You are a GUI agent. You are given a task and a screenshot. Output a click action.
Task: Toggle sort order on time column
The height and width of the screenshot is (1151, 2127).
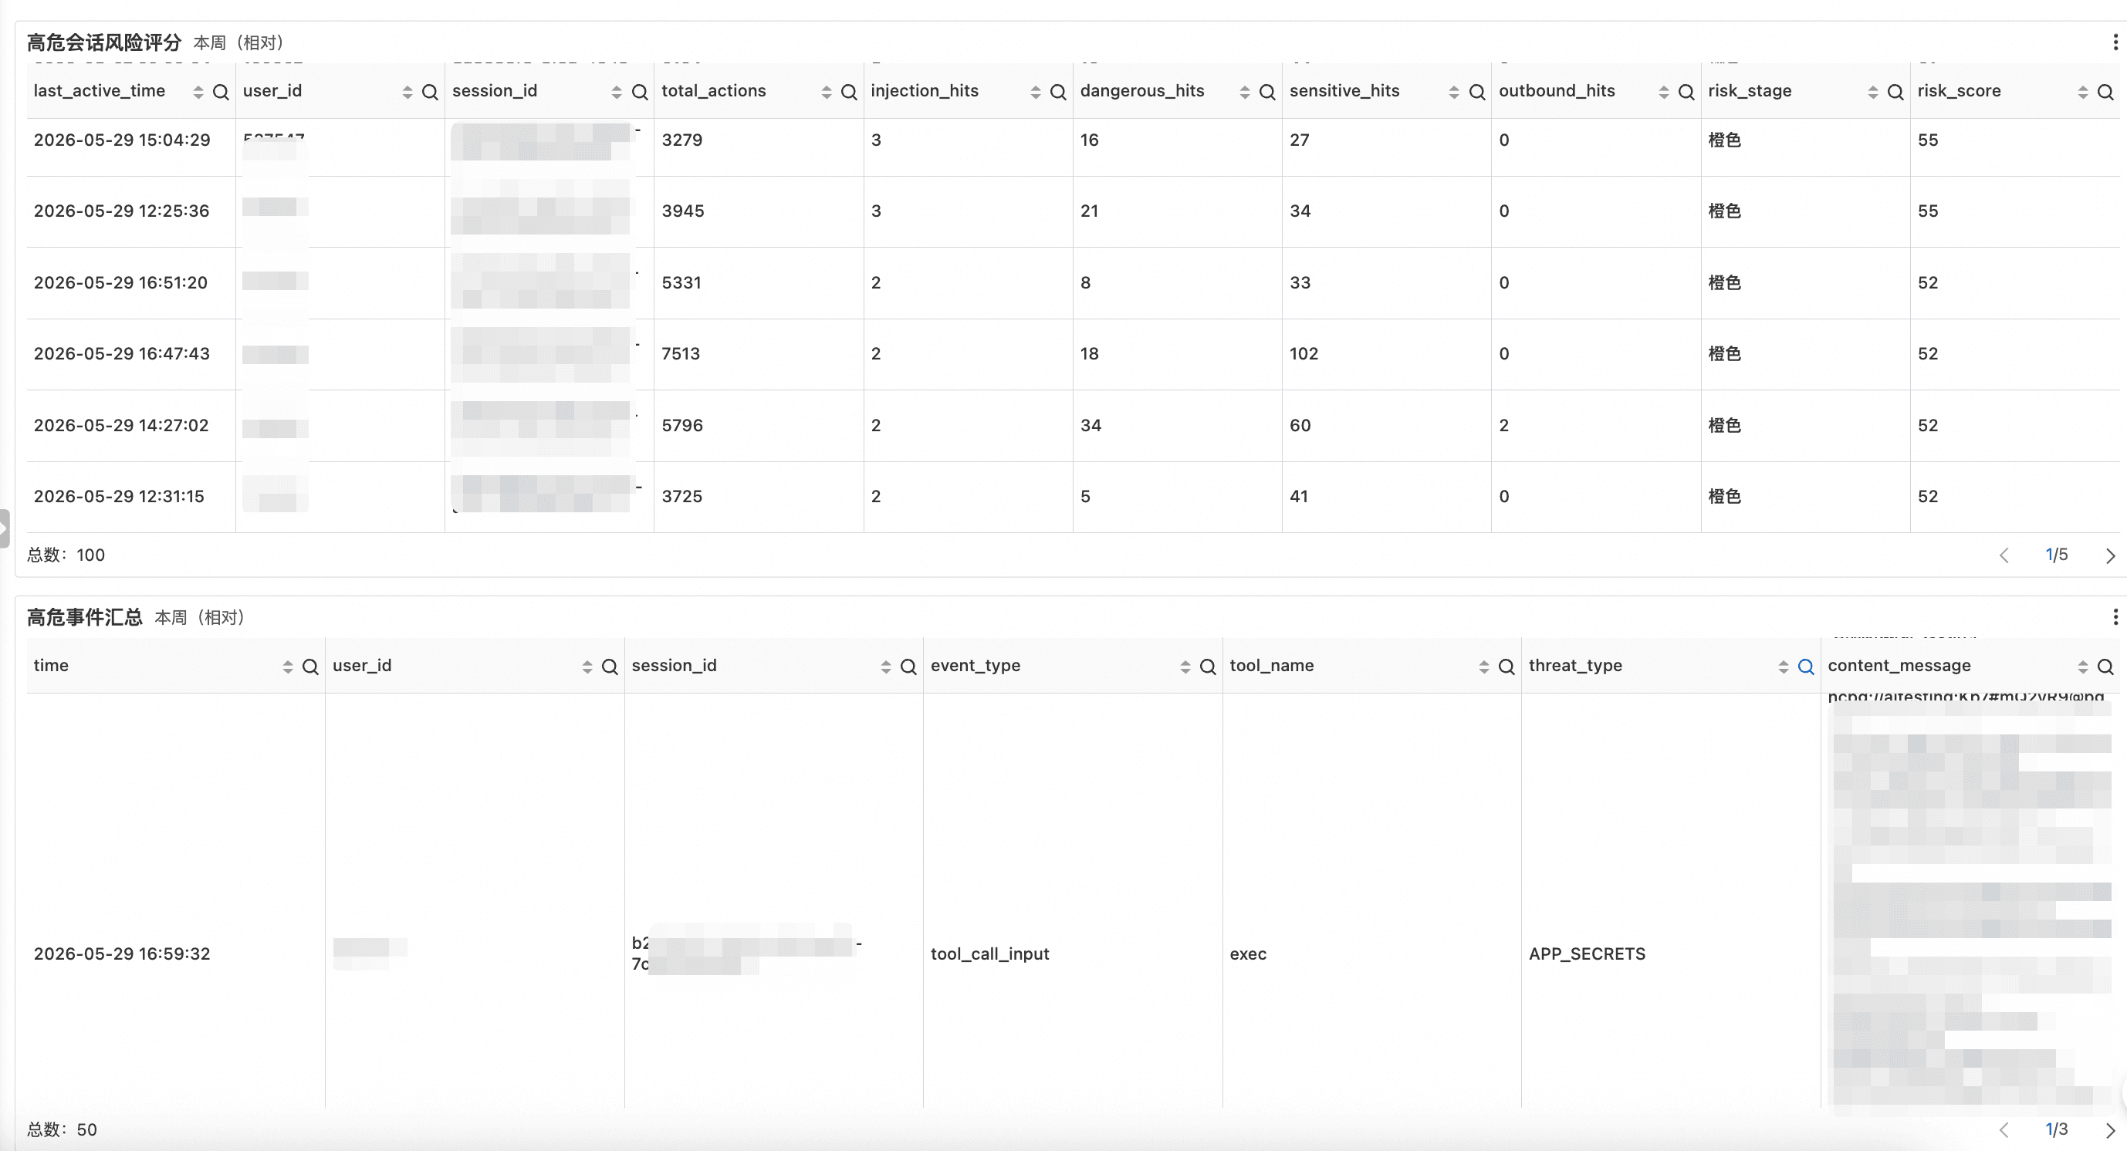pos(287,667)
